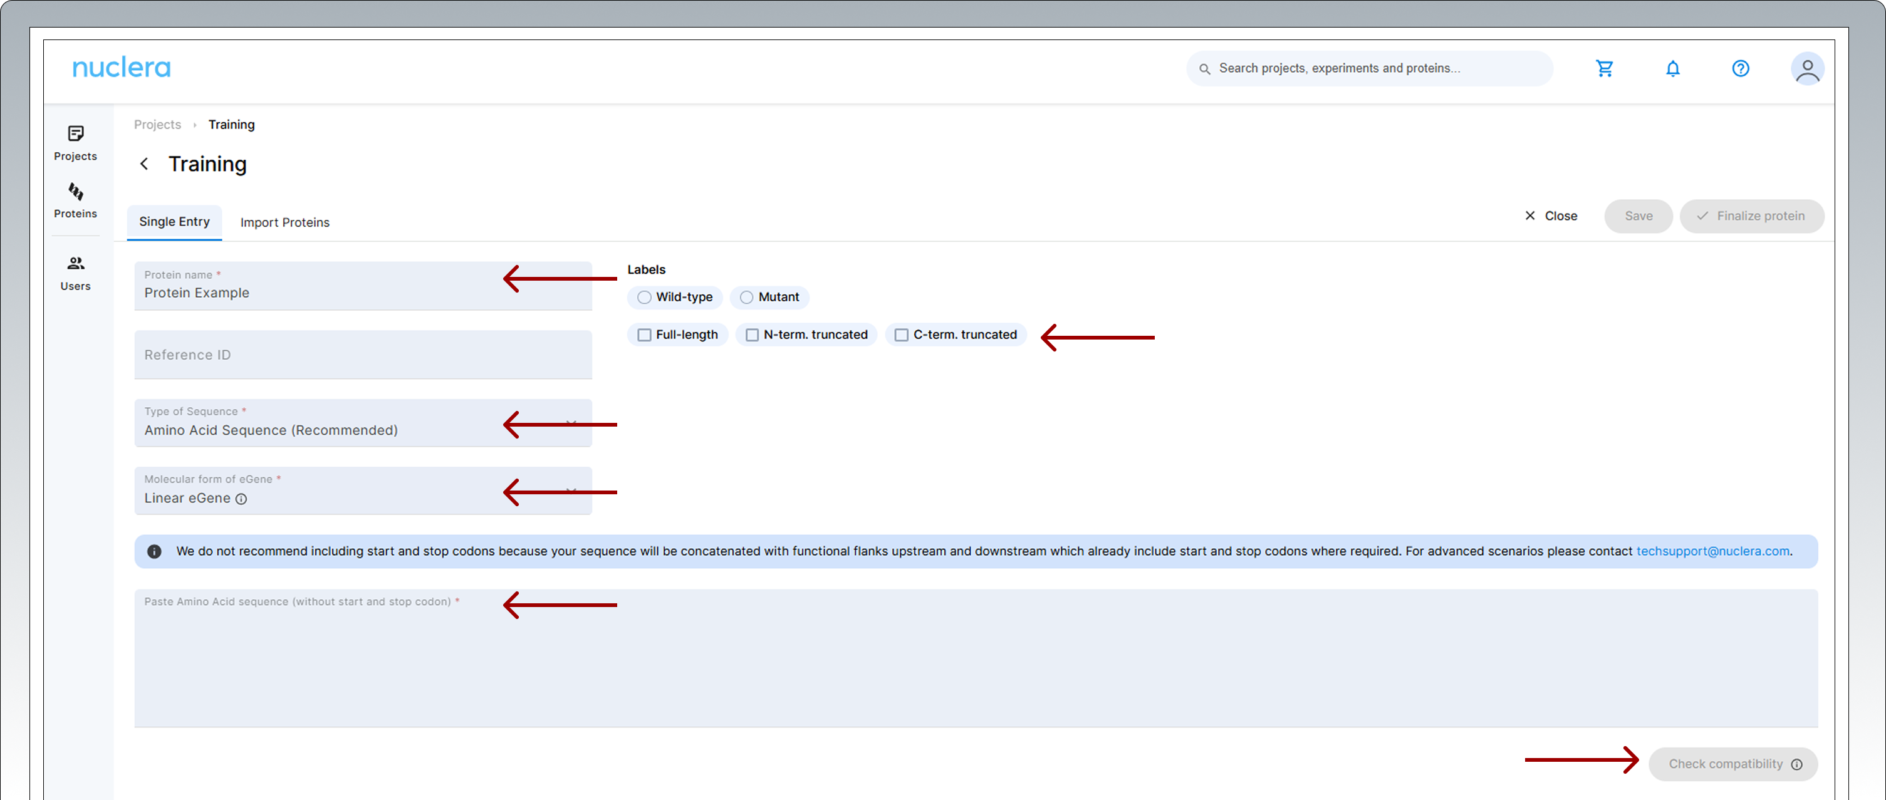Open the Type of Sequence dropdown
The image size is (1886, 800).
362,422
